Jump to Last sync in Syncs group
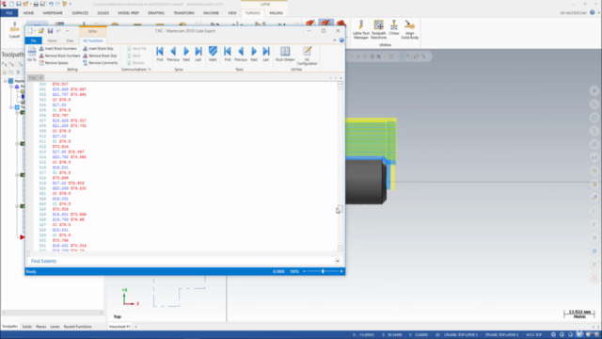 198,54
